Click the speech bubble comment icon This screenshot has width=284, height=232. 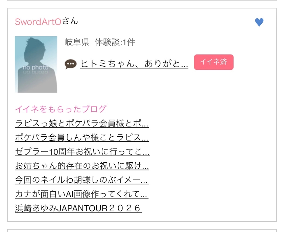click(71, 64)
